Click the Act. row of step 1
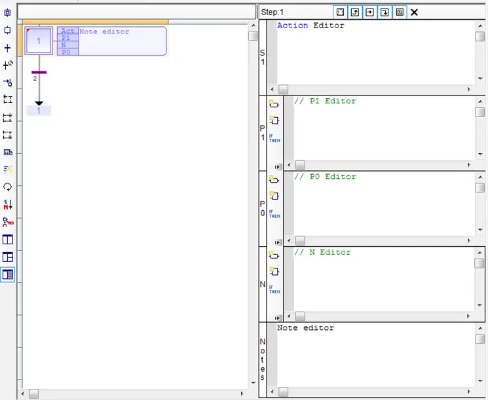The width and height of the screenshot is (488, 400). [68, 31]
